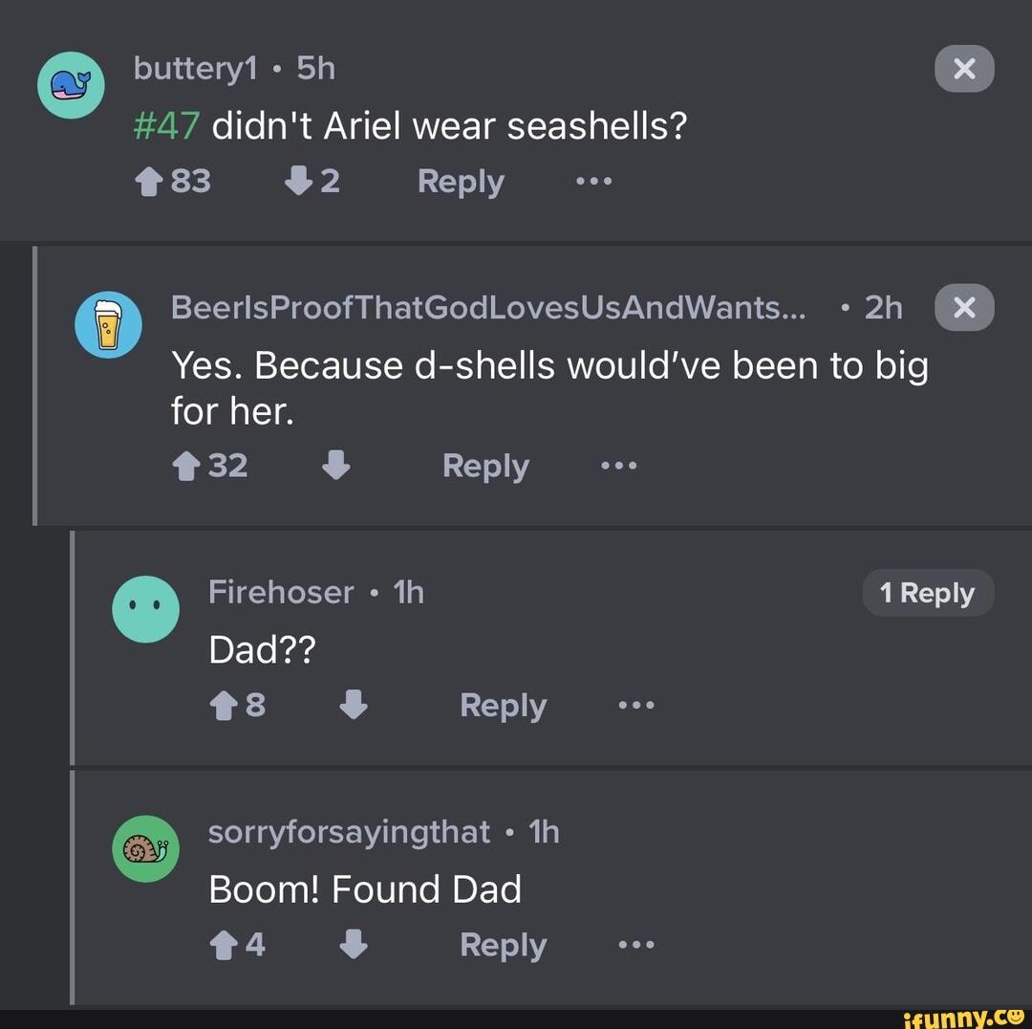This screenshot has height=1029, width=1032.
Task: Open more options on Firehoser's comment
Action: (635, 705)
